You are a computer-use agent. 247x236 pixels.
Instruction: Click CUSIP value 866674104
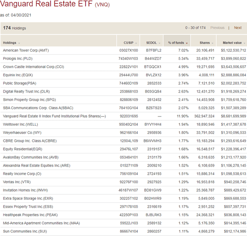pos(129,231)
